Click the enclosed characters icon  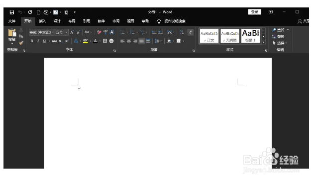coord(111,41)
